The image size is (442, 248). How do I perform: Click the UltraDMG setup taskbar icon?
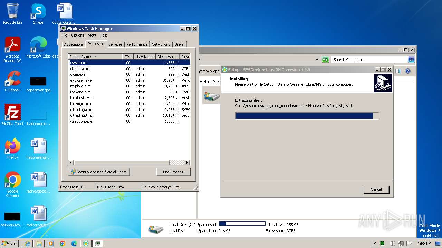click(x=86, y=244)
